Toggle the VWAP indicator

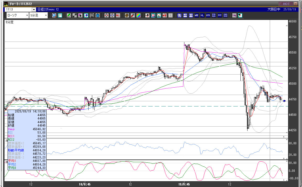point(179,15)
